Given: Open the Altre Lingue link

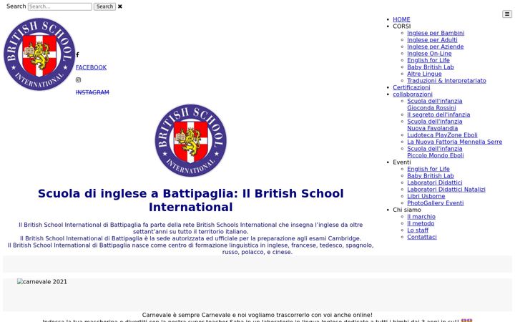Looking at the screenshot, I should [x=424, y=74].
